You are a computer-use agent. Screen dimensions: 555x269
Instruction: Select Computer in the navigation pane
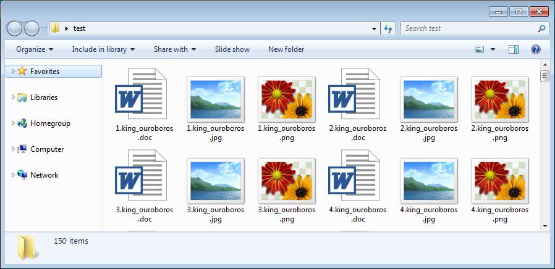click(47, 149)
